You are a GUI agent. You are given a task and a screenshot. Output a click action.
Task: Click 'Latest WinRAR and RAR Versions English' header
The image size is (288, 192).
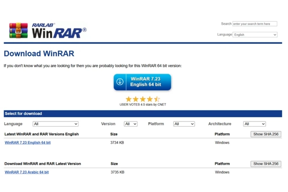(x=42, y=134)
